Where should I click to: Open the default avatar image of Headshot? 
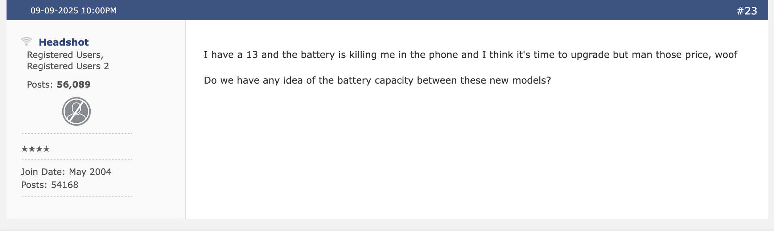(x=76, y=112)
